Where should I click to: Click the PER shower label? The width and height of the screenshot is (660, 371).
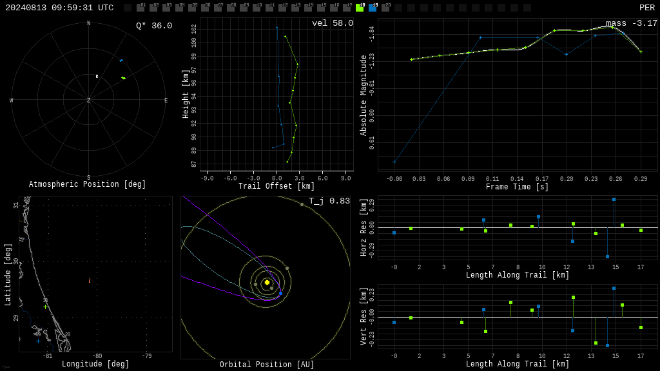point(647,8)
